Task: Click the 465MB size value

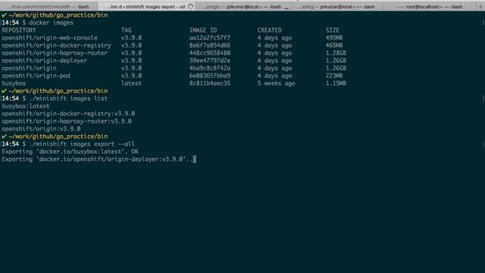Action: pos(334,45)
